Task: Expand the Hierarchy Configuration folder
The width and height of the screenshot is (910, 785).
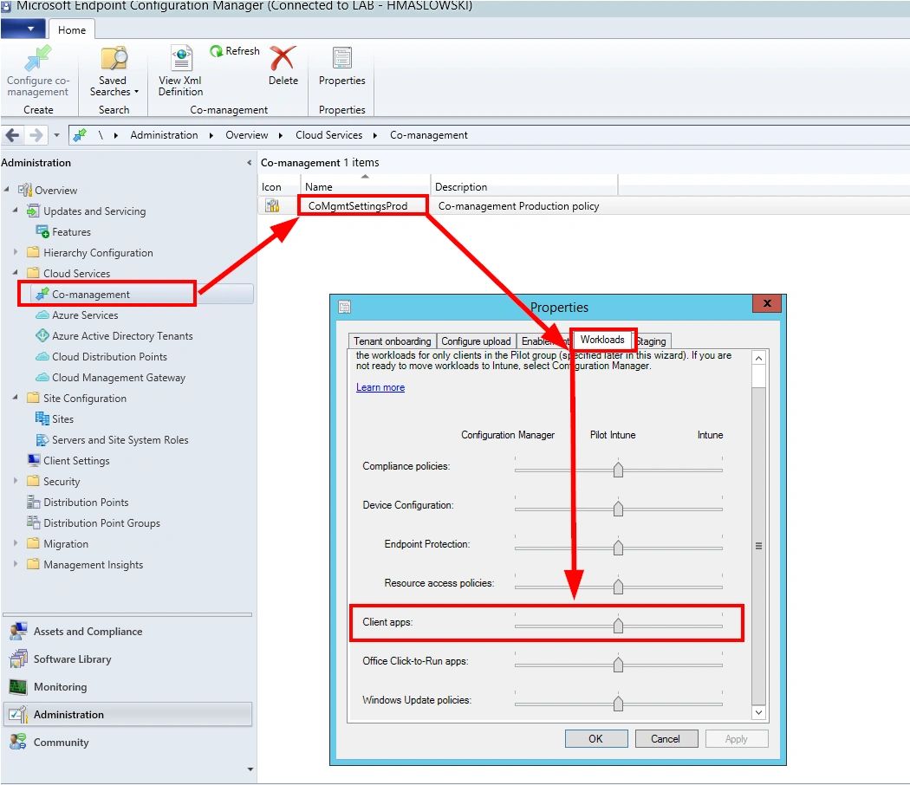Action: (x=16, y=253)
